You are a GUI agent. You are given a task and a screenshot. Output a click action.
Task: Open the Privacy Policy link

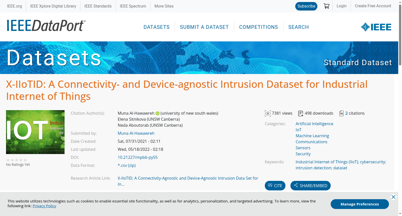click(44, 206)
